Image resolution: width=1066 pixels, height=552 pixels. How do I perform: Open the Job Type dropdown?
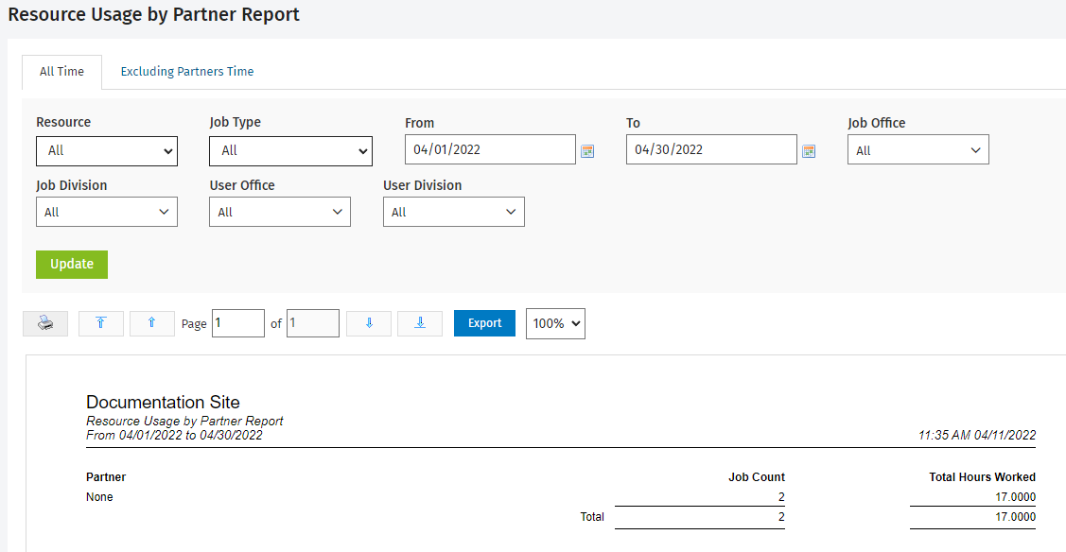point(290,150)
